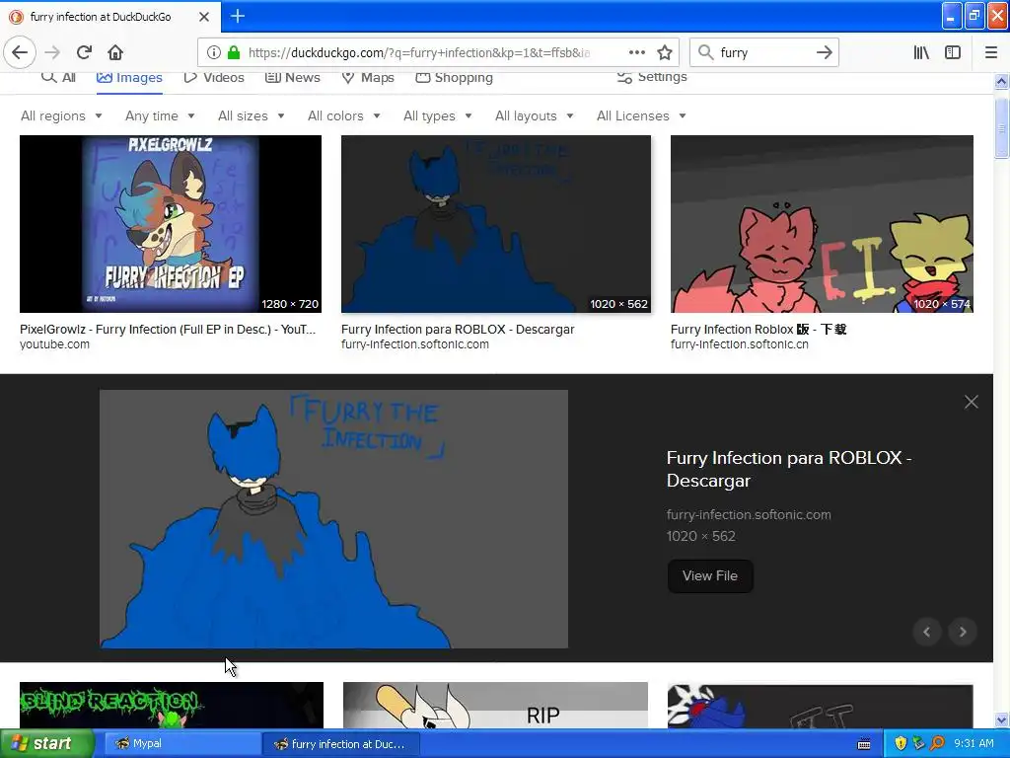Toggle the sidebar panel icon
The width and height of the screenshot is (1010, 758).
pyautogui.click(x=953, y=52)
